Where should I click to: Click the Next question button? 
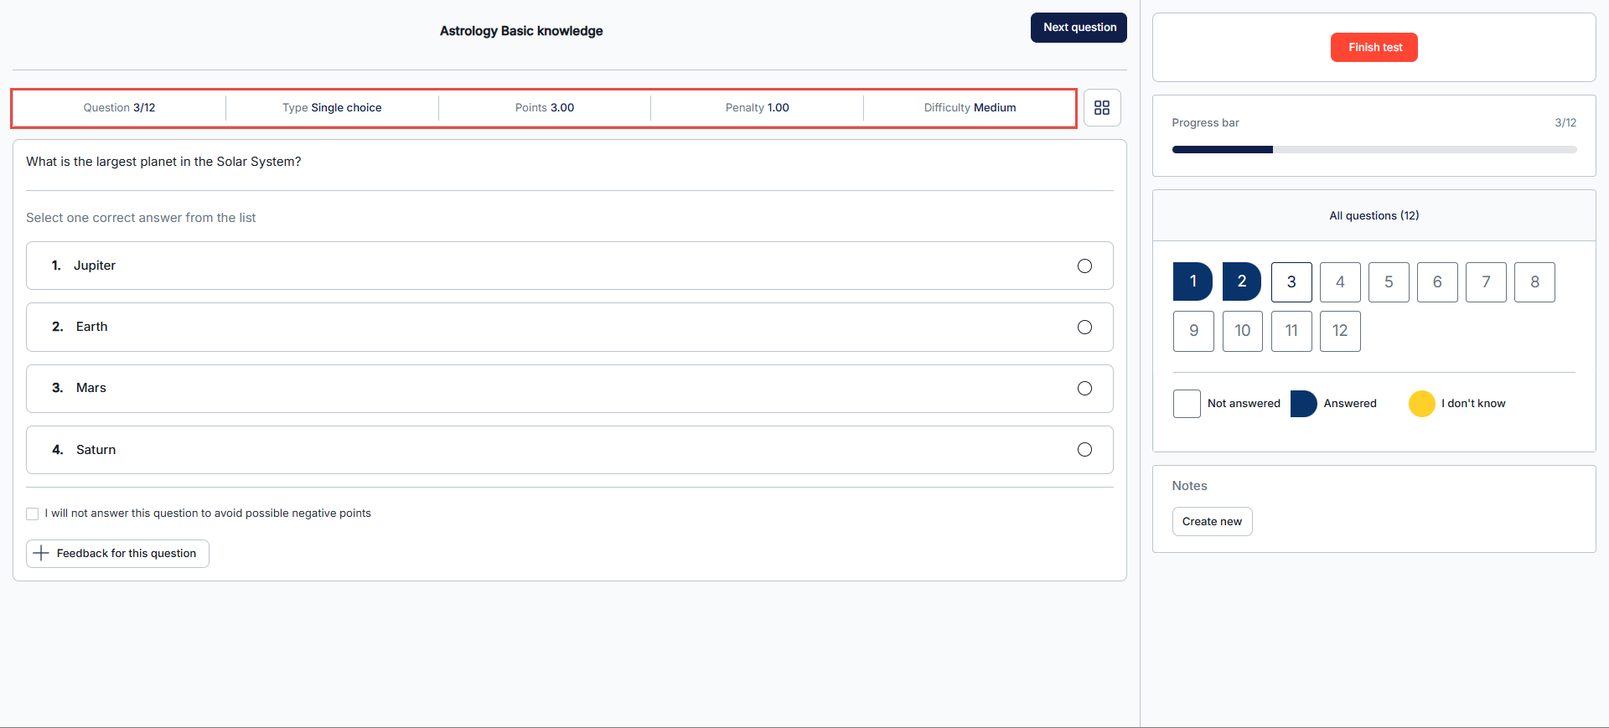[1078, 28]
